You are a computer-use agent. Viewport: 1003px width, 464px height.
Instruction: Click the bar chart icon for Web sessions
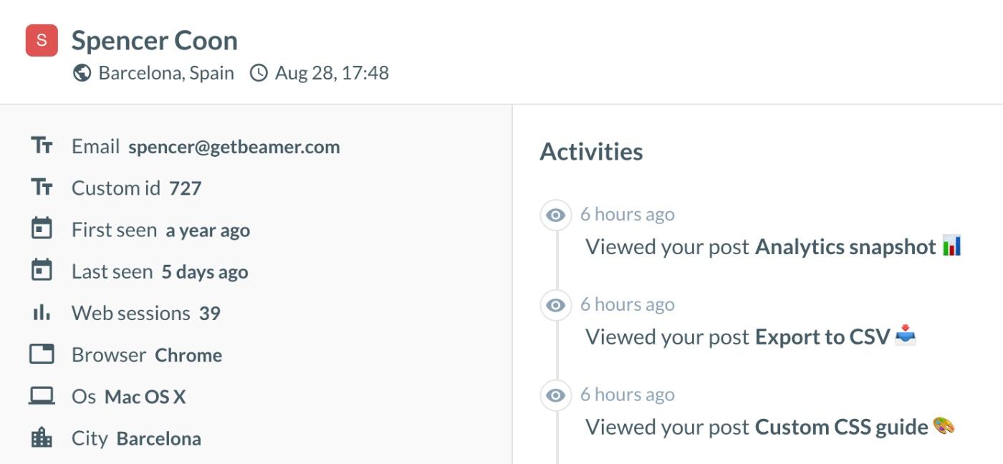[x=42, y=313]
